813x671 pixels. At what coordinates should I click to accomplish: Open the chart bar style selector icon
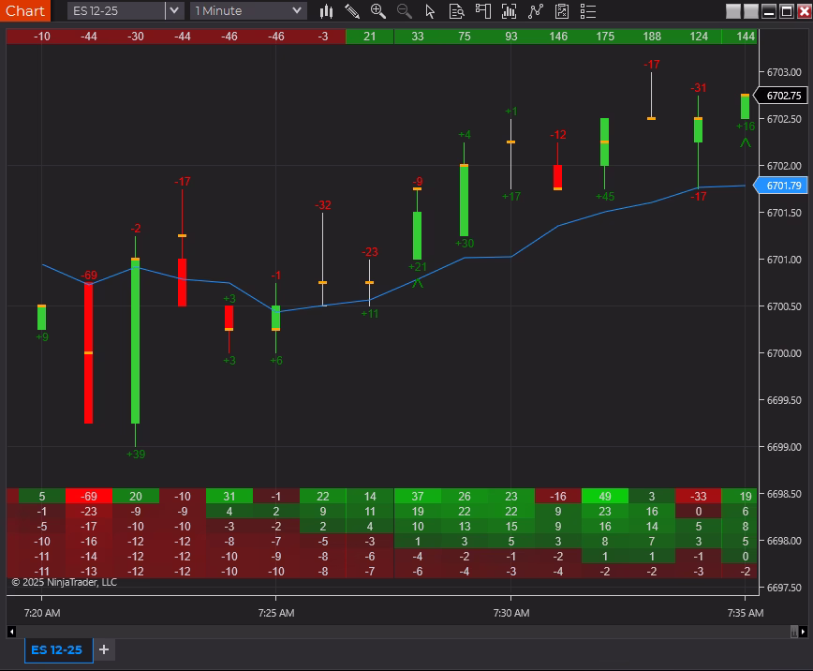coord(326,11)
